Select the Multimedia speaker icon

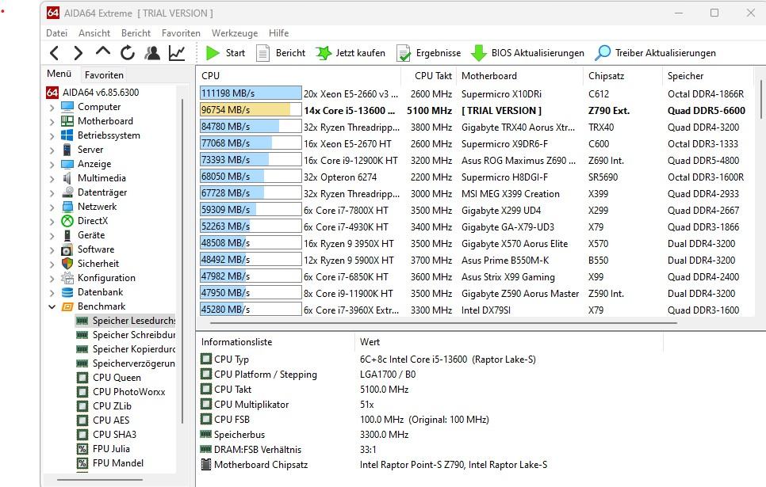(x=67, y=178)
